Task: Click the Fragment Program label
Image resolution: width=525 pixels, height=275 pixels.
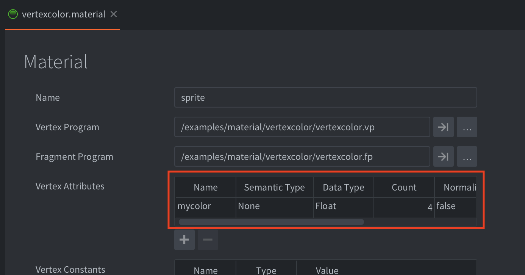Action: (74, 157)
